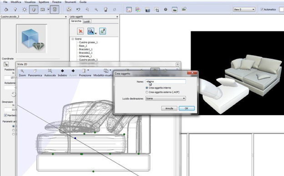This screenshot has width=284, height=176.
Task: Click the Zoom tool in Vista 2D
Action: point(22,73)
